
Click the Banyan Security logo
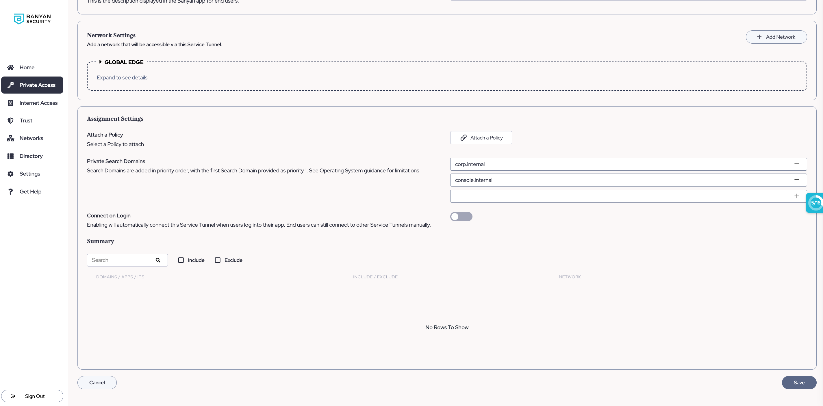(32, 19)
